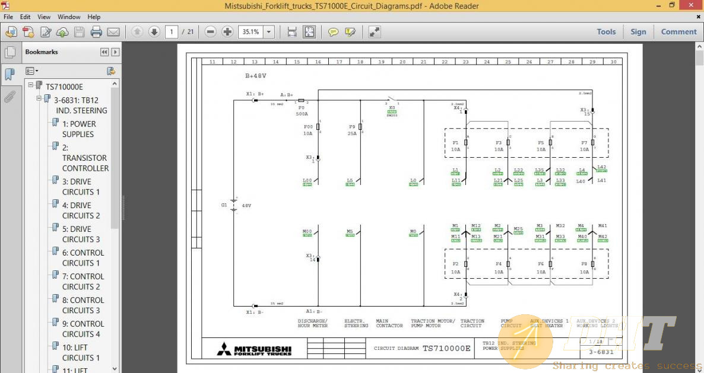Select the Highlight Text tool
The width and height of the screenshot is (704, 373).
tap(350, 32)
